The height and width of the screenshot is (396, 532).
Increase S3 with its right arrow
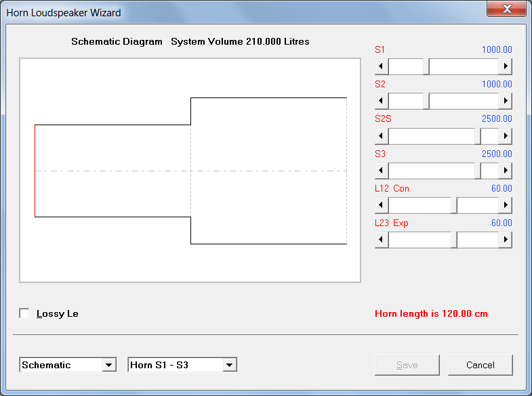(505, 171)
